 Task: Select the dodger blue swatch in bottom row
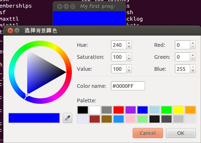tap(119, 119)
